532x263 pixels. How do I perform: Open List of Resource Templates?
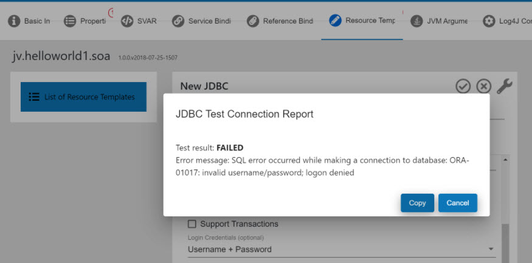[83, 97]
